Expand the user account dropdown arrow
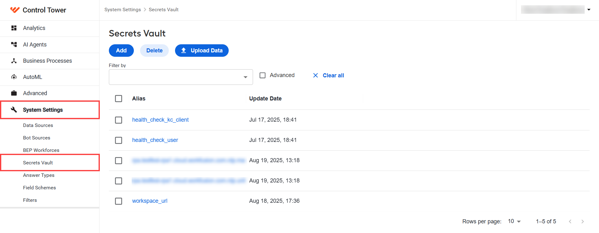The width and height of the screenshot is (599, 233). (x=589, y=10)
